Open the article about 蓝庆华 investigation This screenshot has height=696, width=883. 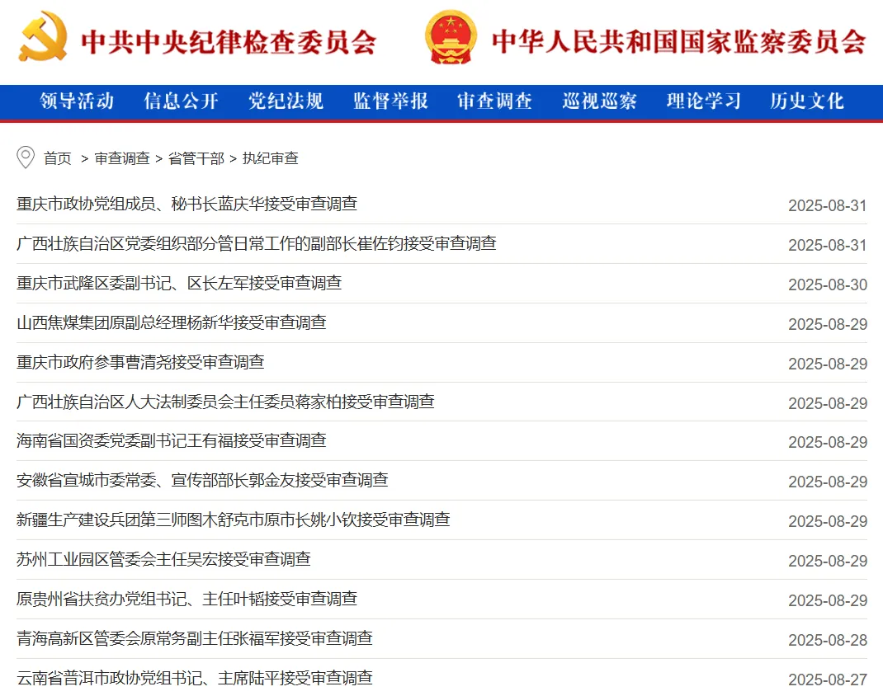(187, 205)
